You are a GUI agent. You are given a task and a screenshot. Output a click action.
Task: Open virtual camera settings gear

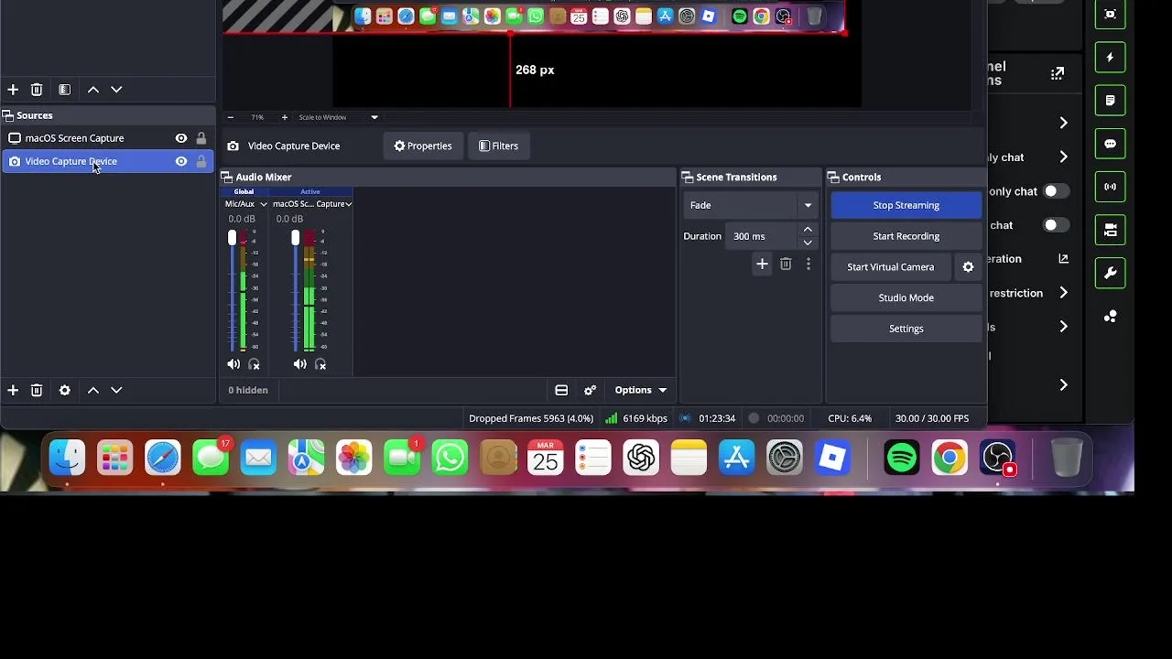point(968,267)
